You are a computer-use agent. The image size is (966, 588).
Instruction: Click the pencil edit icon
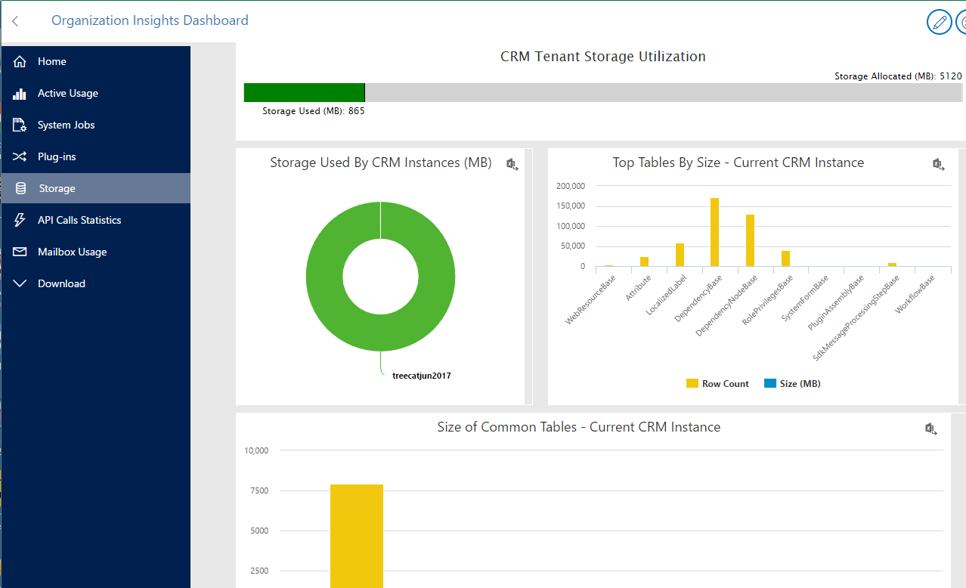point(940,22)
